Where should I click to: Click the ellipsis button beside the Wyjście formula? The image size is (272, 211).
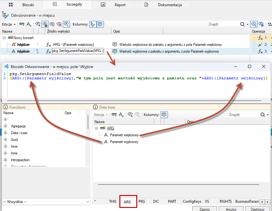[x=108, y=51]
